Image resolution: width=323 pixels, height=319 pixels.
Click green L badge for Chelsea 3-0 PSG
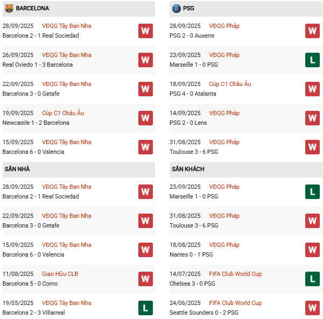(313, 279)
